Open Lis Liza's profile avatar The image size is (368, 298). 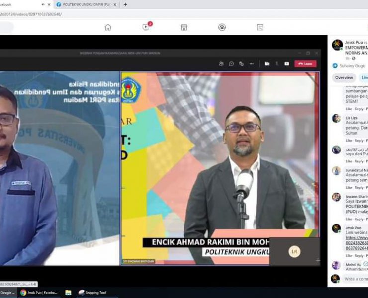[336, 118]
